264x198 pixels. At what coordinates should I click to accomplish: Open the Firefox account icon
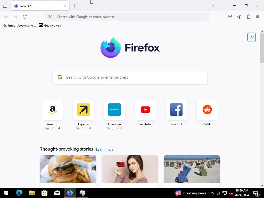239,16
